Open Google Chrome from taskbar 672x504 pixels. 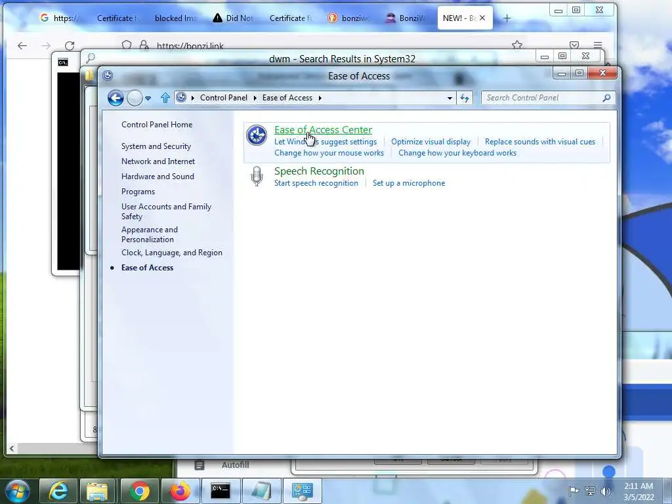pyautogui.click(x=140, y=491)
